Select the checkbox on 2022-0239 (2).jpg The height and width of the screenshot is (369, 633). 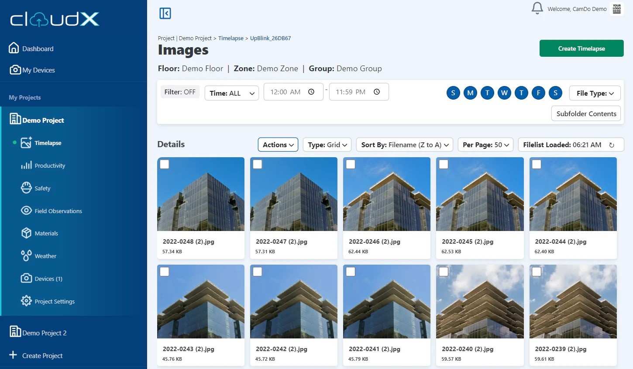(x=537, y=271)
